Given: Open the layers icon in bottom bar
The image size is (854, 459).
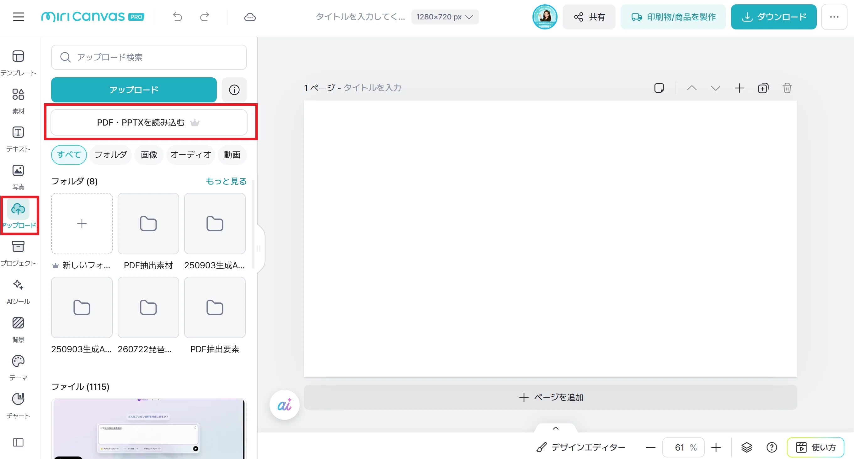Looking at the screenshot, I should (x=747, y=447).
